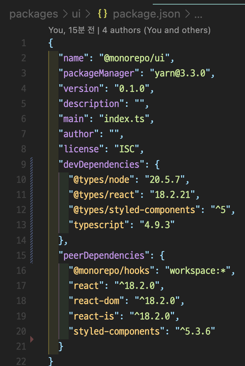This screenshot has width=245, height=366.
Task: Click the "license" key
Action: tap(81, 149)
